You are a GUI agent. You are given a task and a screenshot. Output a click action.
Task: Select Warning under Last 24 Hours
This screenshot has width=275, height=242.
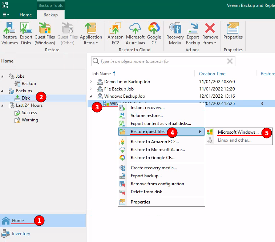tap(30, 120)
